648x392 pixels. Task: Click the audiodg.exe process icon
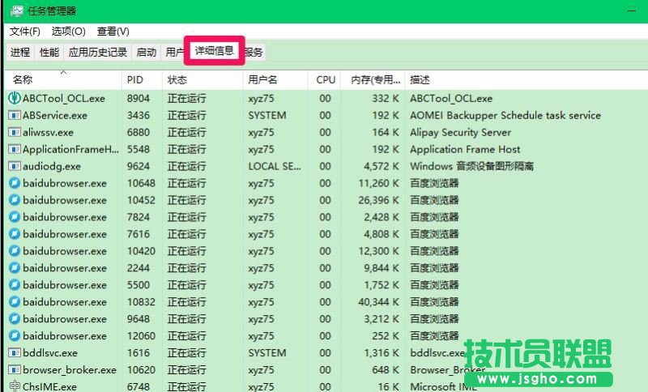tap(15, 166)
